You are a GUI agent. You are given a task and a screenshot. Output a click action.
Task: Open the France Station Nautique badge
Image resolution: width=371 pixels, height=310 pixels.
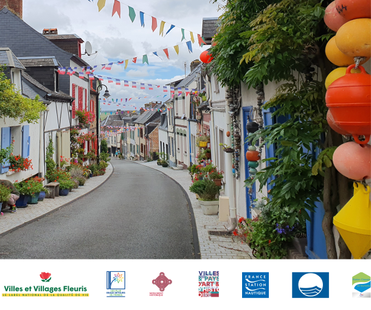(255, 284)
